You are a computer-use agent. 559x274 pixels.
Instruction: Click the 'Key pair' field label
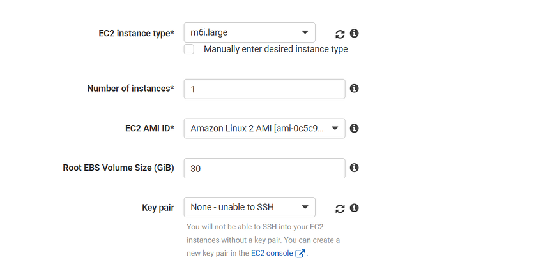pos(158,208)
